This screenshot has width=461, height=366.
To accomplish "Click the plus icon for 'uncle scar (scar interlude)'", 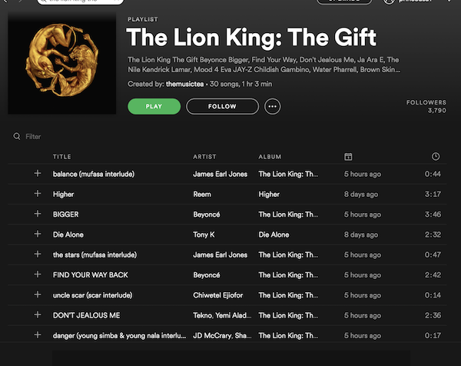I will tap(38, 294).
